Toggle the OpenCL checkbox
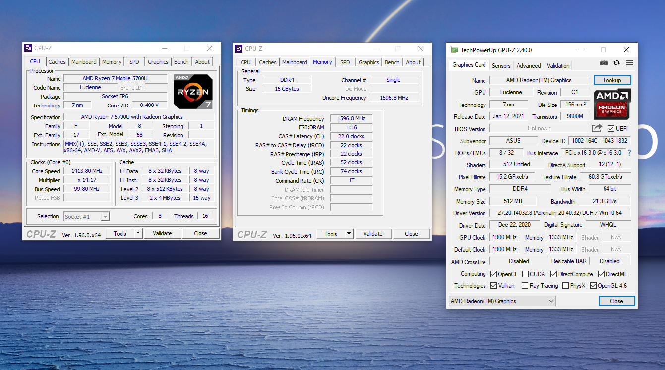This screenshot has height=370, width=665. tap(493, 274)
